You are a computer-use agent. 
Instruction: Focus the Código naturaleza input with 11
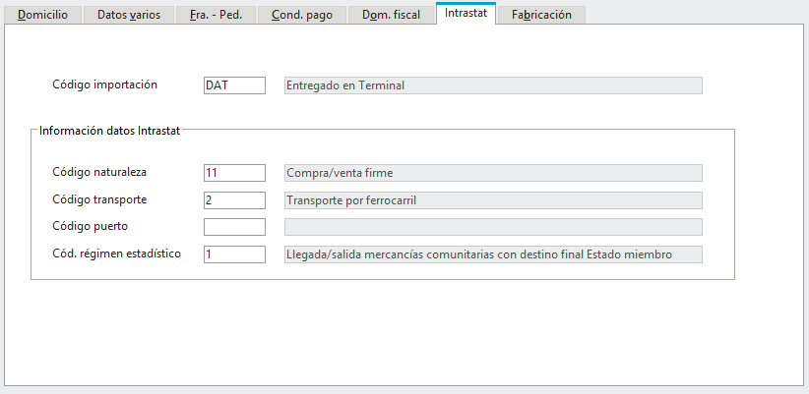(x=234, y=173)
